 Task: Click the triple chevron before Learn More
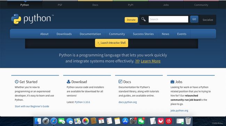click(x=137, y=61)
